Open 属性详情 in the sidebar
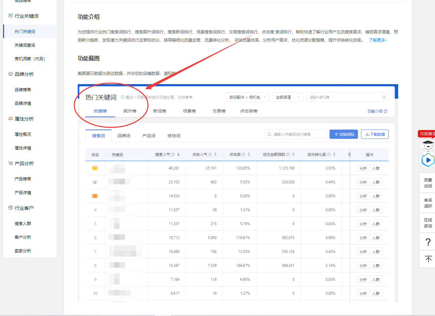 (23, 148)
